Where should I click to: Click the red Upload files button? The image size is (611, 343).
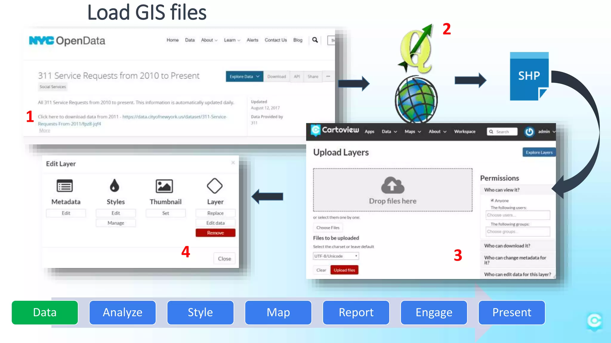click(x=344, y=270)
